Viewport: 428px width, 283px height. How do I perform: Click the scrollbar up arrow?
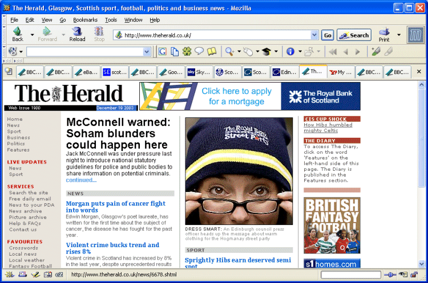[422, 85]
